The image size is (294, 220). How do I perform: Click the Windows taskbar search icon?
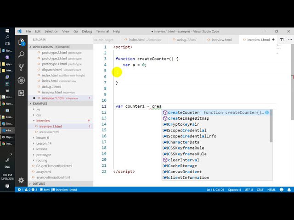tap(7, 37)
